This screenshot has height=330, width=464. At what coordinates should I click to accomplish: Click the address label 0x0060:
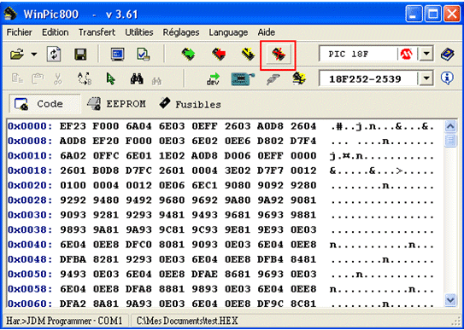[x=30, y=304]
